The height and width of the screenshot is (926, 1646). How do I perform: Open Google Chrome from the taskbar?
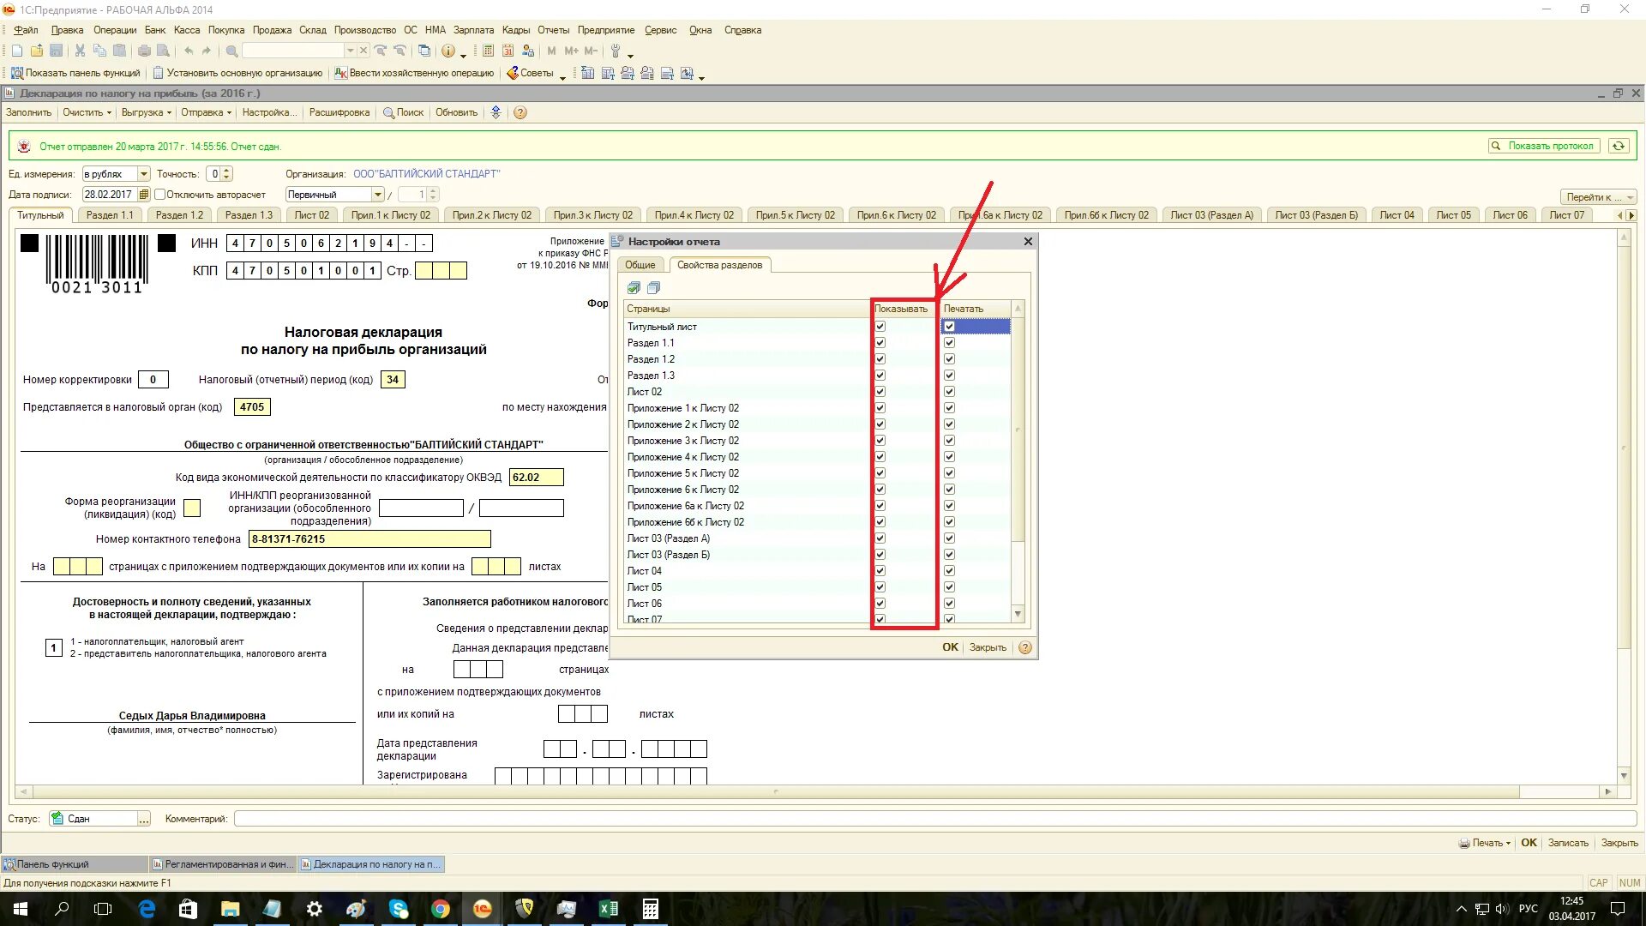tap(441, 909)
